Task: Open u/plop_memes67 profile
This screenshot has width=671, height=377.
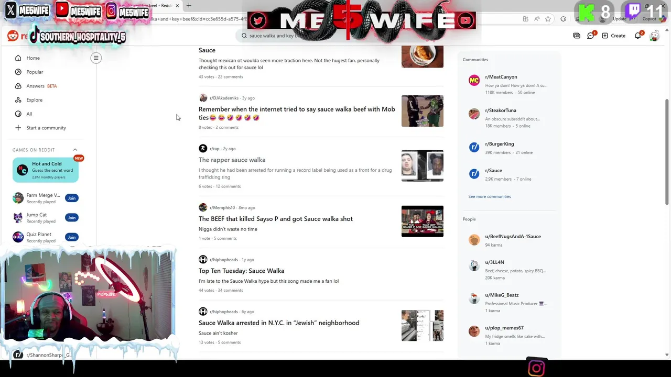Action: coord(504,328)
